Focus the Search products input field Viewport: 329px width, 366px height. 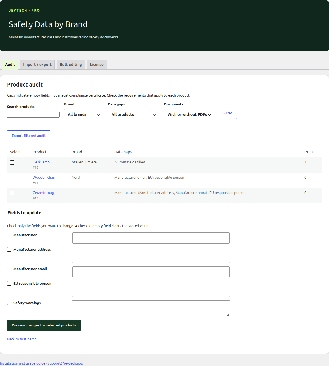33,115
